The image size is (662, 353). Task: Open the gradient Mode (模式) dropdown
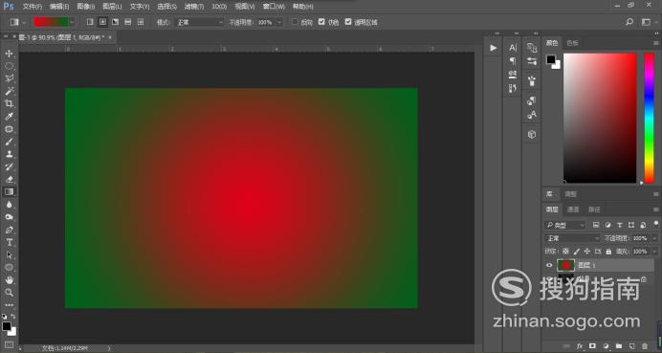(199, 22)
